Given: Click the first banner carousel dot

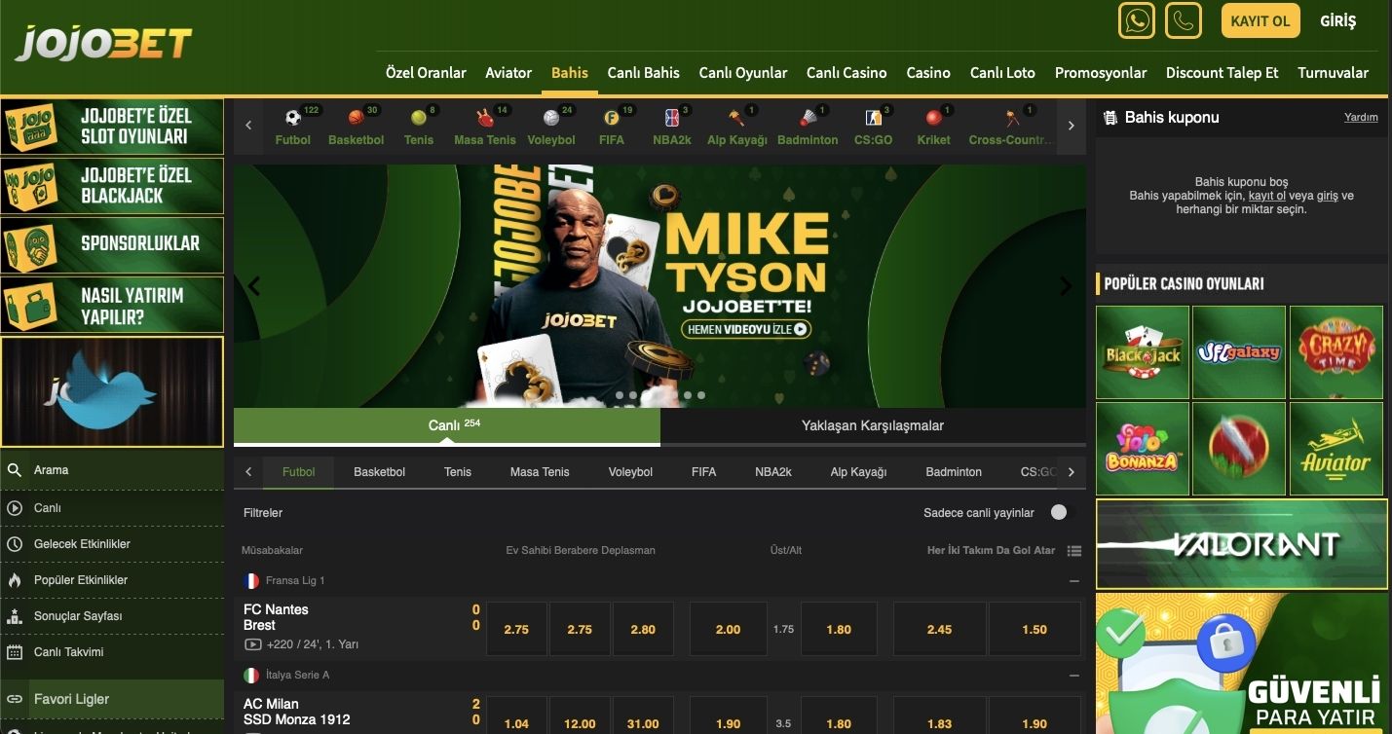Looking at the screenshot, I should 620,395.
